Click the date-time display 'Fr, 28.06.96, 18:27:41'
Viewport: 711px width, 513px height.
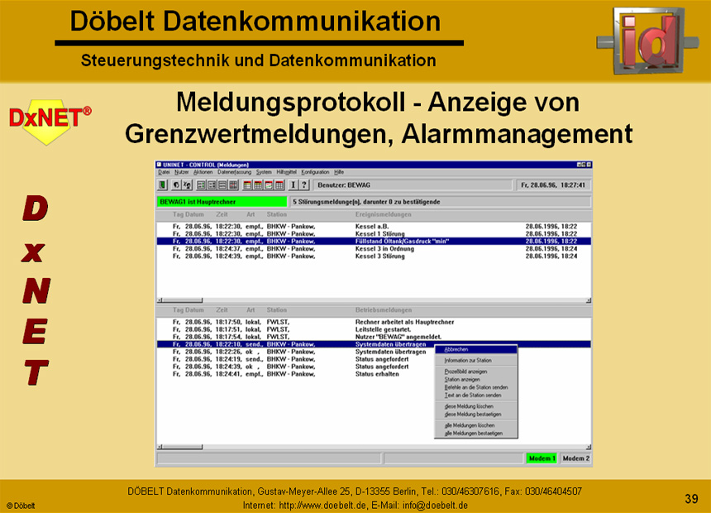tap(553, 185)
